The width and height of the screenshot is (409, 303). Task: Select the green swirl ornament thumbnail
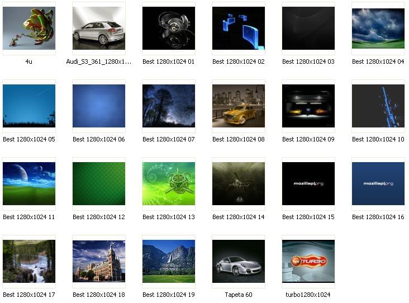169,183
